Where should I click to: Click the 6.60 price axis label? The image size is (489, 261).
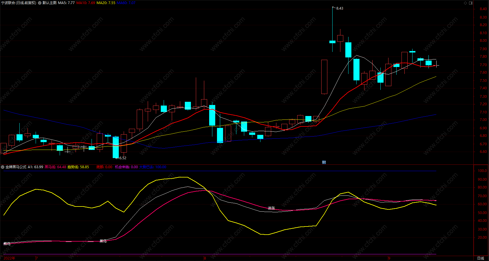tap(483, 152)
